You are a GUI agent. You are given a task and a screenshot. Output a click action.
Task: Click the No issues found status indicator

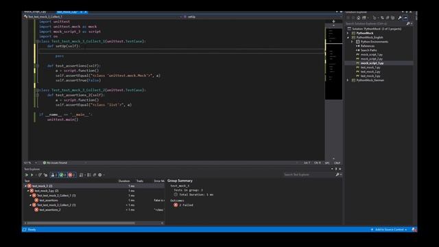[x=55, y=163]
